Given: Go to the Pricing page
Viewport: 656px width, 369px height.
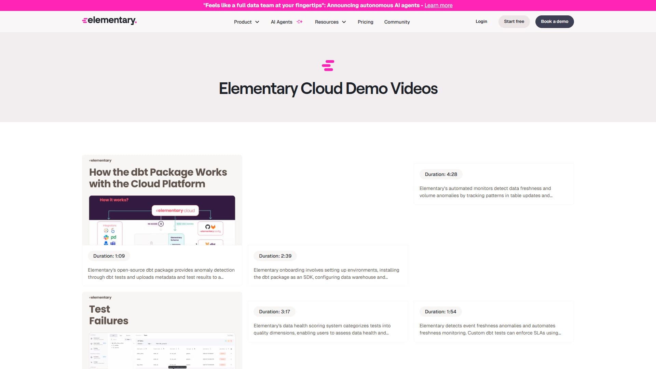Looking at the screenshot, I should click(365, 22).
